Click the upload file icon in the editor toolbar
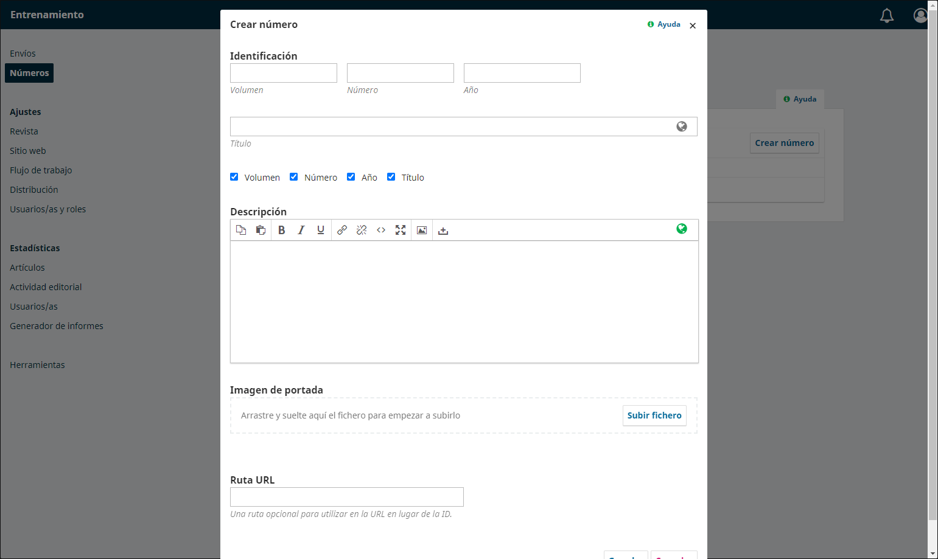The width and height of the screenshot is (938, 559). (443, 230)
